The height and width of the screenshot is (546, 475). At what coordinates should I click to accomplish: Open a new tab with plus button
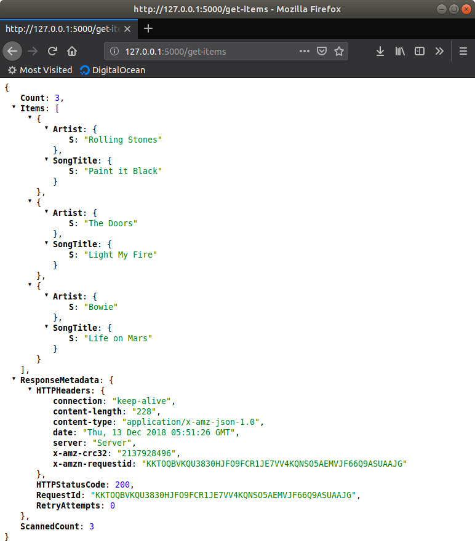click(148, 29)
